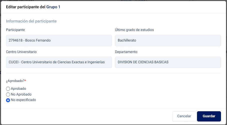Click the Editar participante del title text

(25, 7)
